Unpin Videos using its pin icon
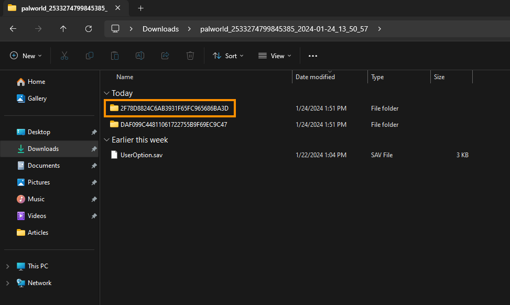Screen dimensions: 510x305 (94, 216)
